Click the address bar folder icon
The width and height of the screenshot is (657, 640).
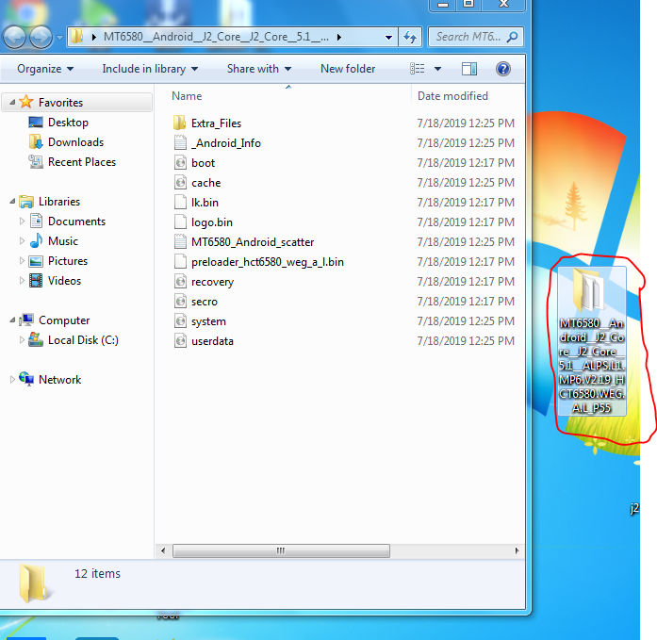pyautogui.click(x=76, y=37)
